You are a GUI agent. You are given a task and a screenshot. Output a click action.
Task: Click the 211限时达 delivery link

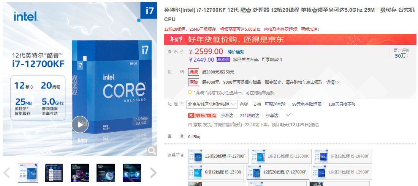click(250, 115)
